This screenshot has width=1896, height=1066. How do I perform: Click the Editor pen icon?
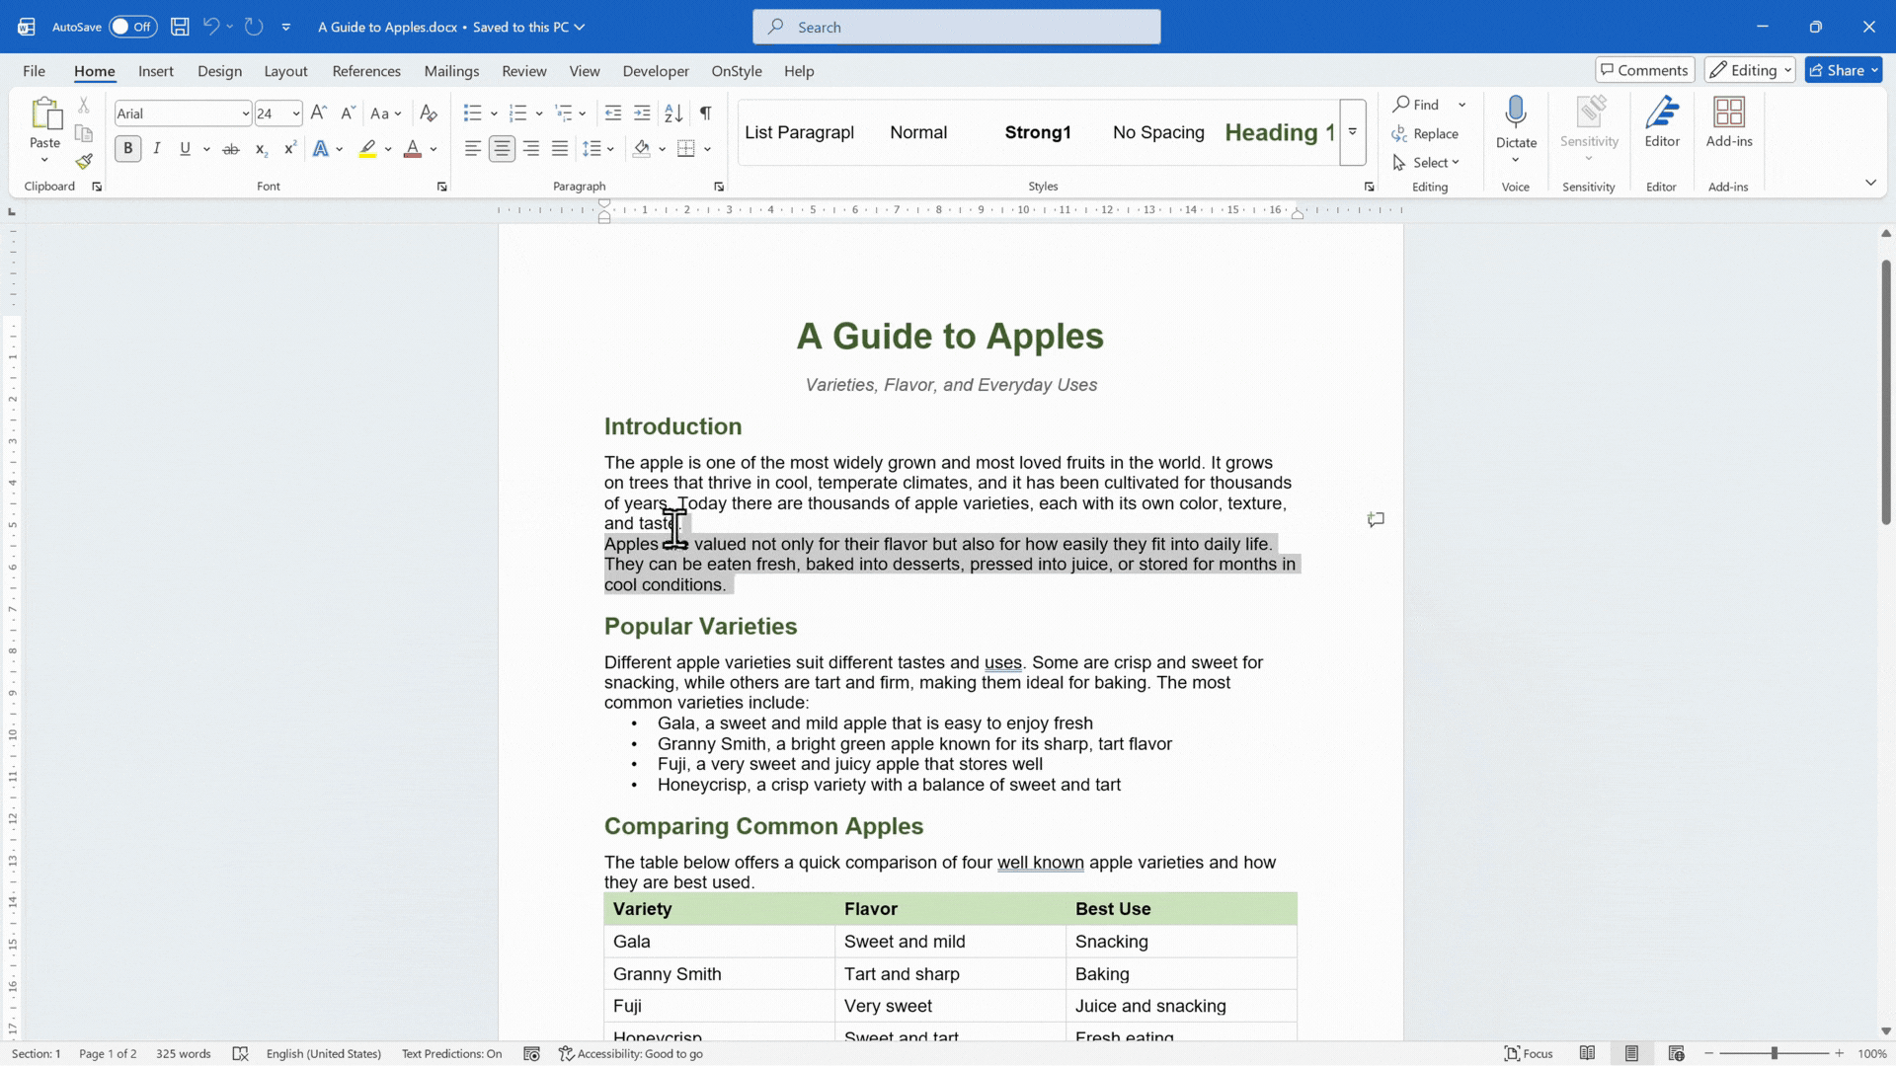tap(1662, 113)
